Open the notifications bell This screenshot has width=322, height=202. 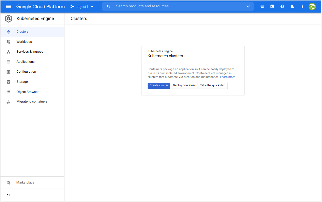tap(292, 7)
